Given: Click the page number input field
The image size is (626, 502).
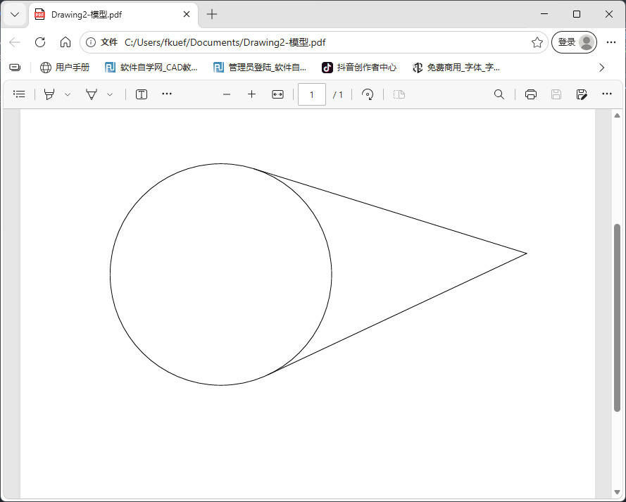Looking at the screenshot, I should click(311, 94).
